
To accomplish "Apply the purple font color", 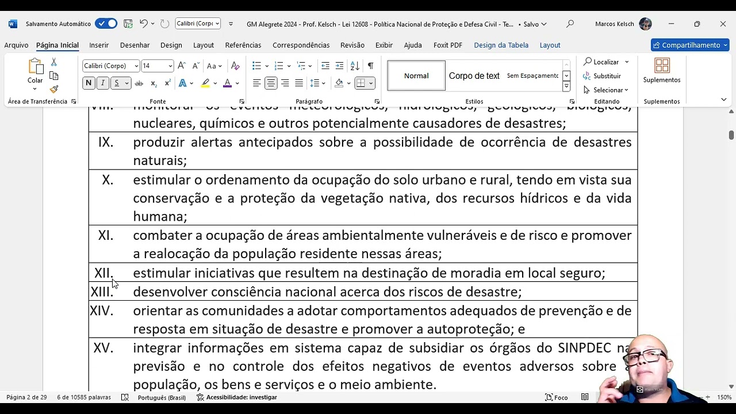I will click(x=227, y=83).
